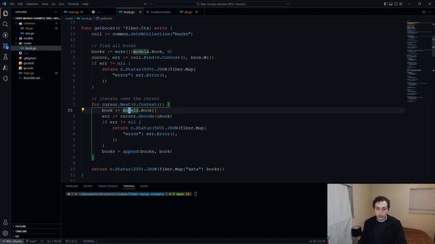Open the Search view in activity bar

[x=5, y=24]
